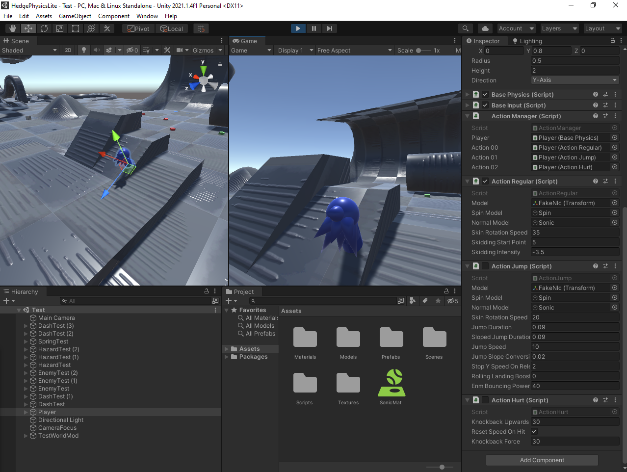Open the Window menu
Image resolution: width=627 pixels, height=472 pixels.
pos(147,16)
